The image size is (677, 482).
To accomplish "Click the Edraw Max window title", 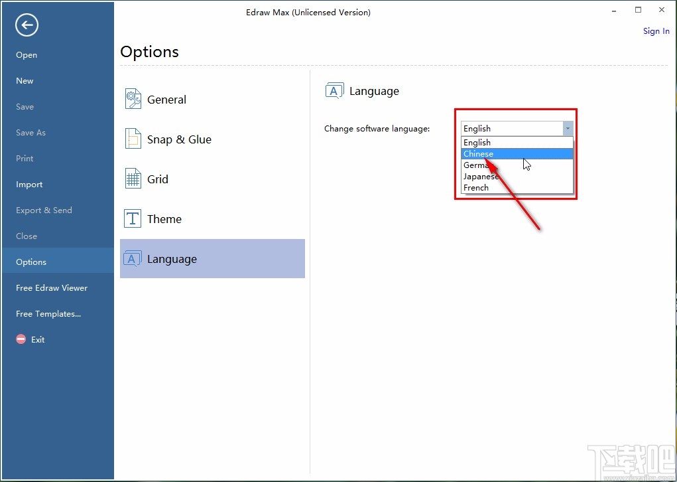I will [308, 13].
